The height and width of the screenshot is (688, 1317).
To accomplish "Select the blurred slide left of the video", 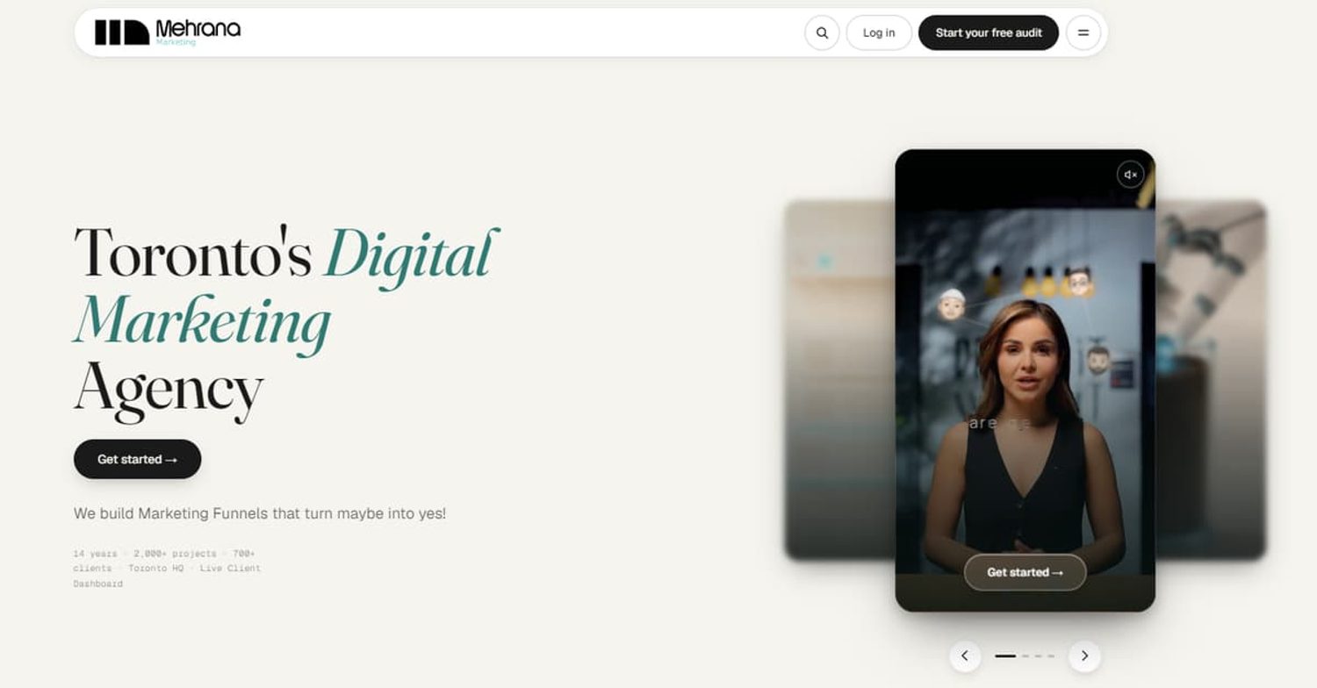I will click(x=839, y=380).
